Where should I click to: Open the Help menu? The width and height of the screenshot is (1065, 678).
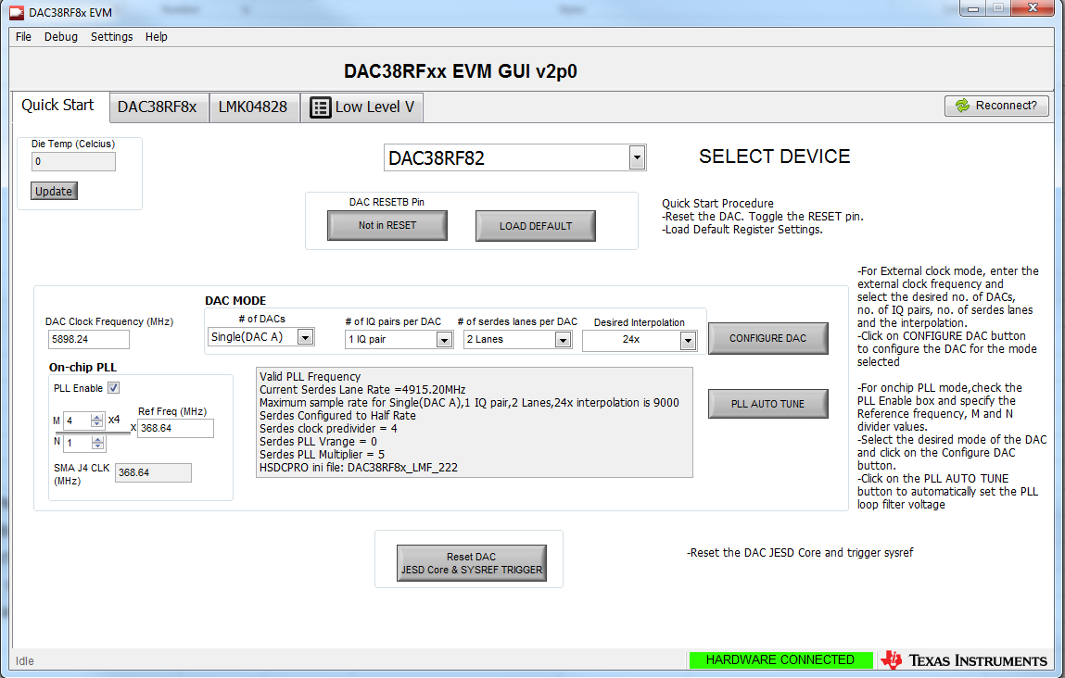[157, 37]
